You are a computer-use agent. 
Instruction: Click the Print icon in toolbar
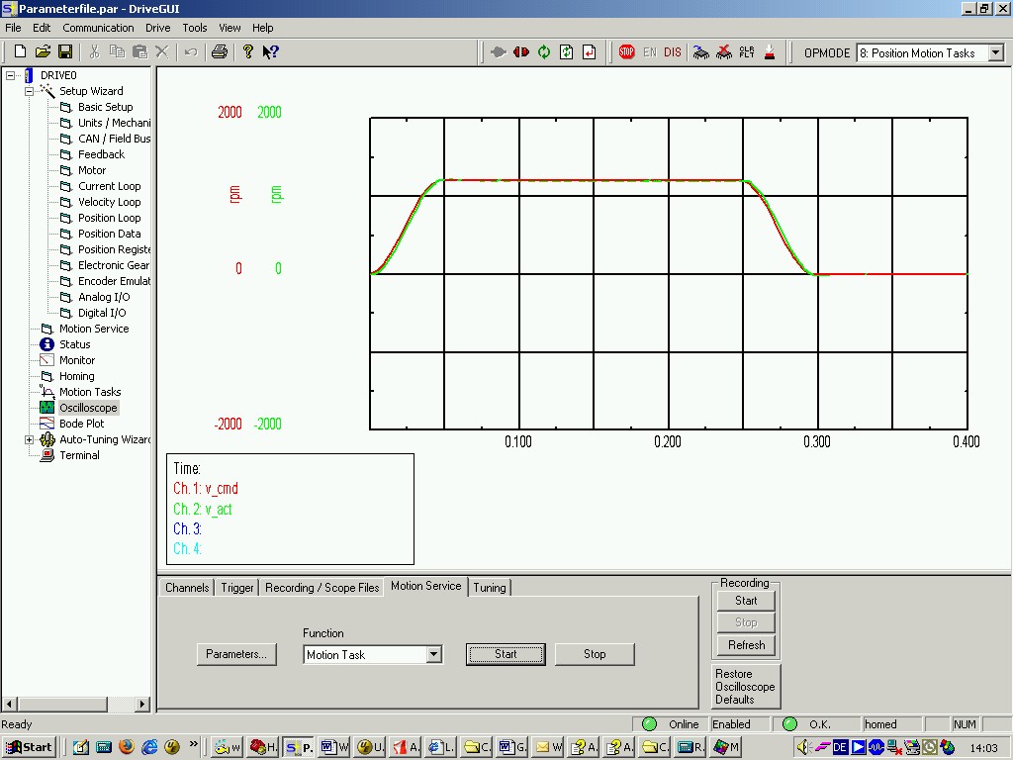tap(219, 52)
